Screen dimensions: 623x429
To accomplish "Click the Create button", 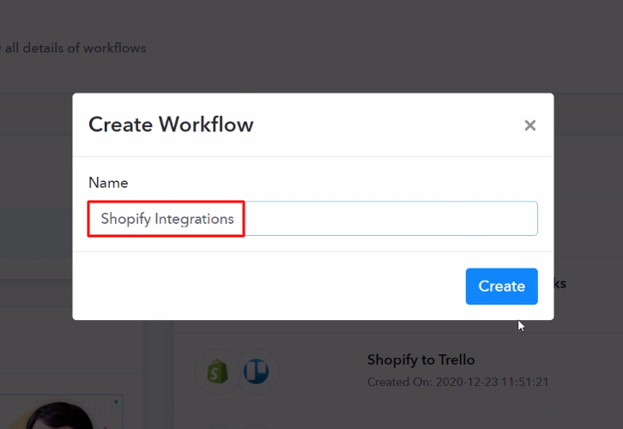I will tap(501, 287).
